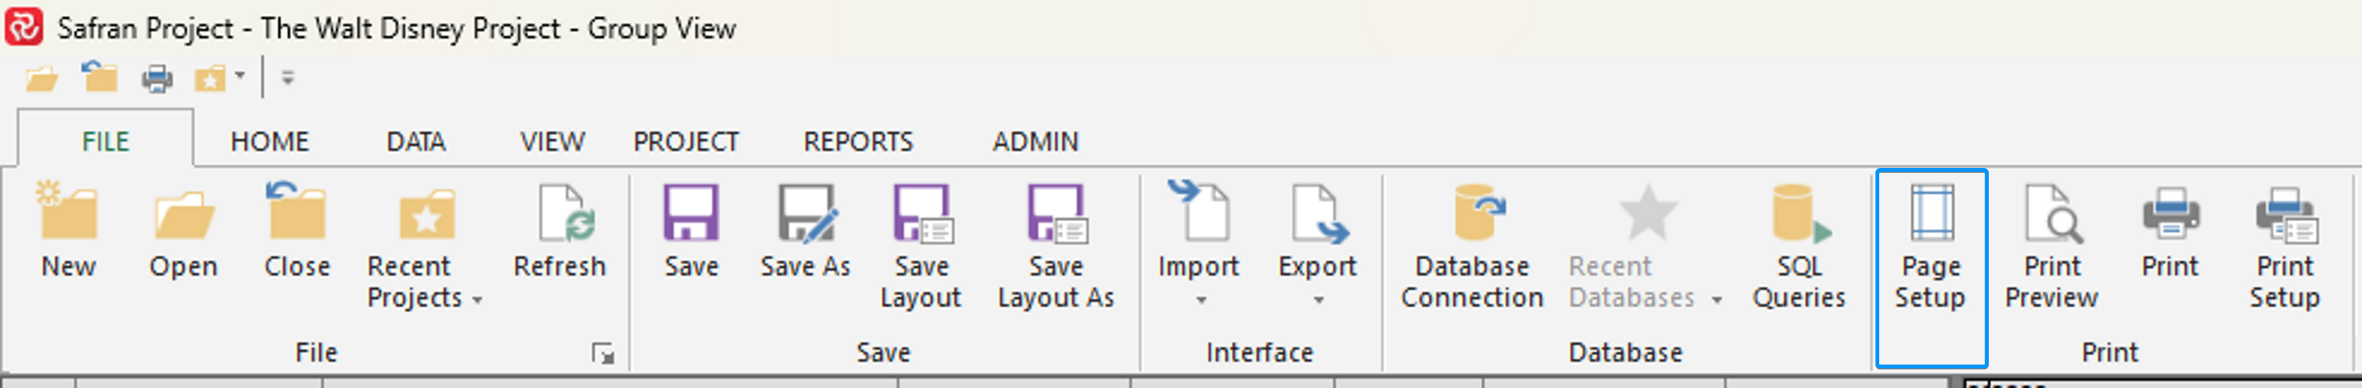Click the quick access open folder icon
This screenshot has width=2362, height=388.
pyautogui.click(x=42, y=77)
